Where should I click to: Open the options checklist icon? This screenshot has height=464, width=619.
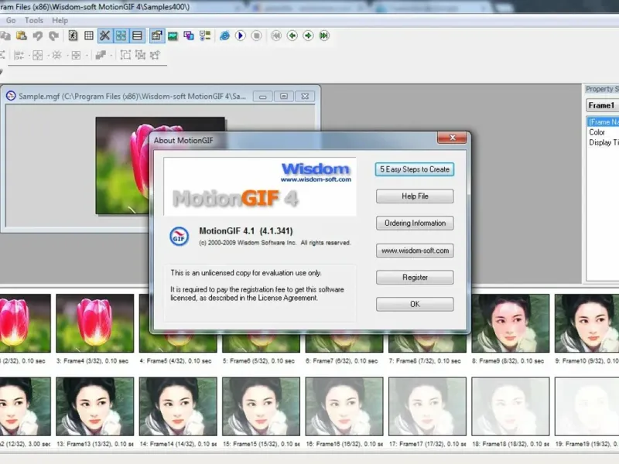(205, 36)
